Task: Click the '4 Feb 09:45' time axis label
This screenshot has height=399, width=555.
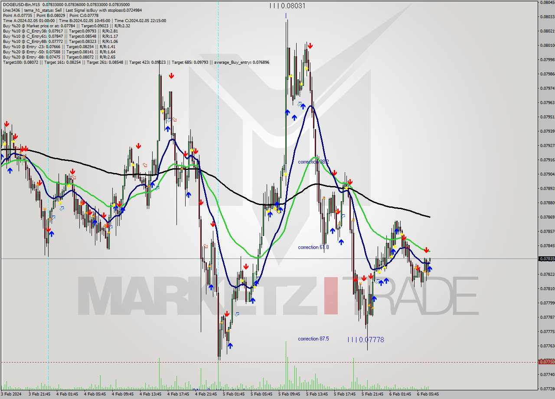Action: click(123, 394)
